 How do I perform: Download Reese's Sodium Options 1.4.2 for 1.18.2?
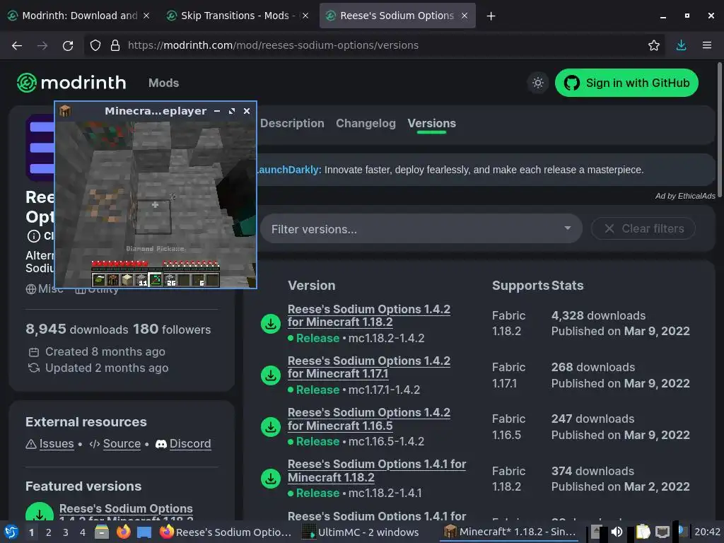pyautogui.click(x=271, y=324)
